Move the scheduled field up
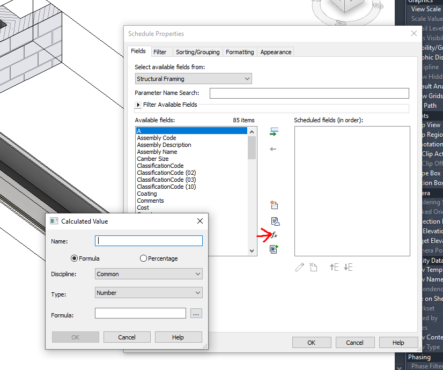The height and width of the screenshot is (370, 443). tap(334, 267)
